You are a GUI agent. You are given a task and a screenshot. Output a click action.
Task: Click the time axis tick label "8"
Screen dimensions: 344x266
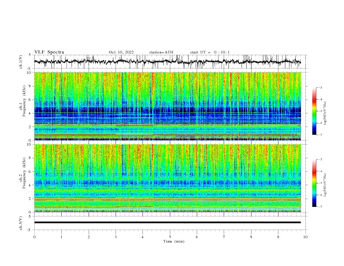[x=251, y=237]
